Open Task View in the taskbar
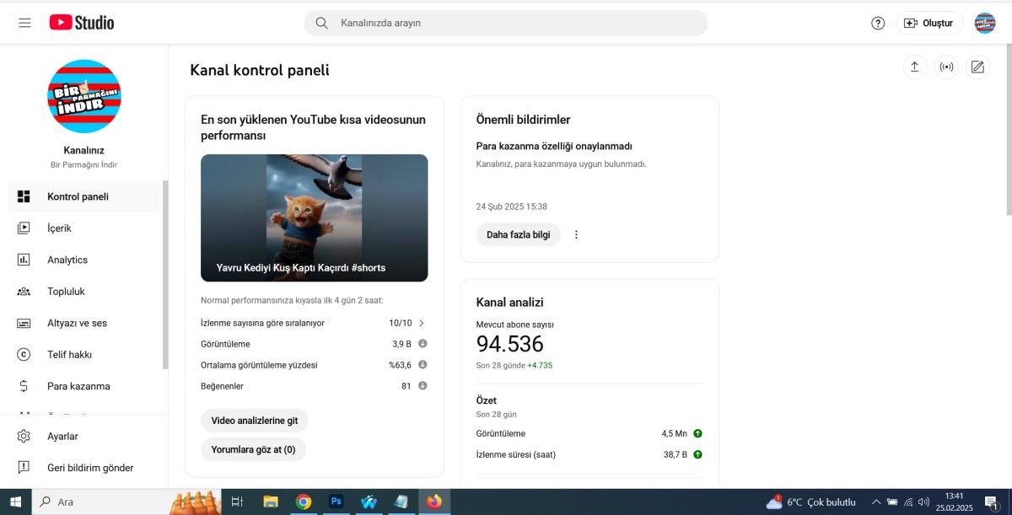This screenshot has width=1012, height=515. [237, 502]
